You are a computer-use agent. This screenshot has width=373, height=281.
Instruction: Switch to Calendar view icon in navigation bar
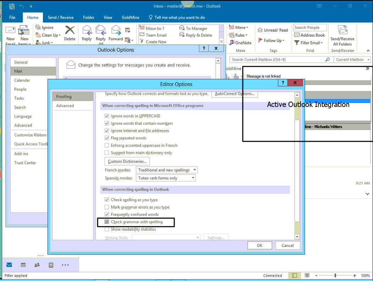tap(23, 265)
